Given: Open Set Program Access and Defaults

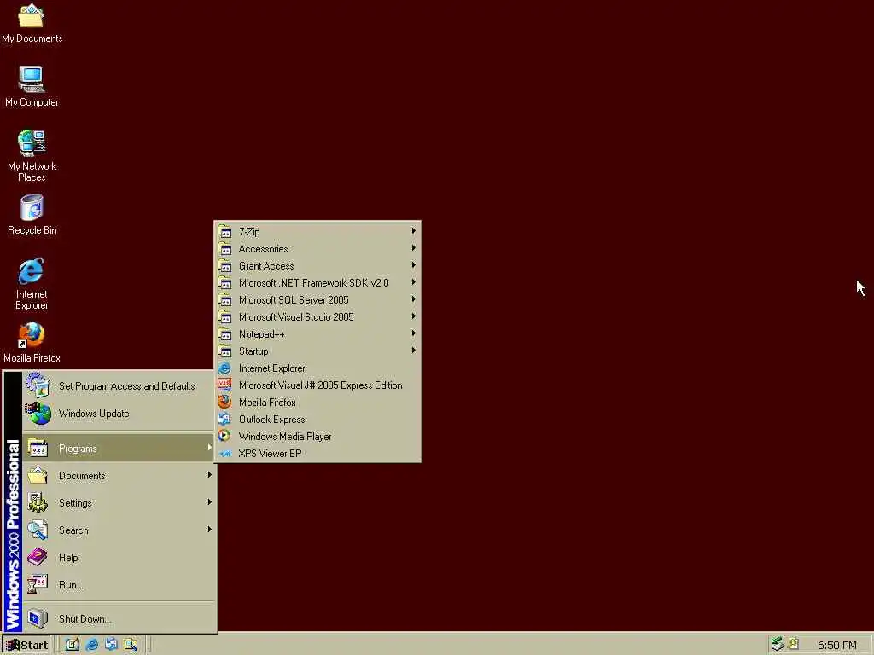Looking at the screenshot, I should (x=118, y=386).
